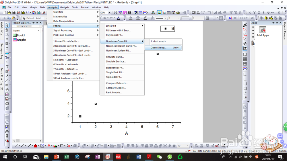This screenshot has width=287, height=161.
Task: Select the Data Reader crosshair tool
Action: [x=7, y=39]
